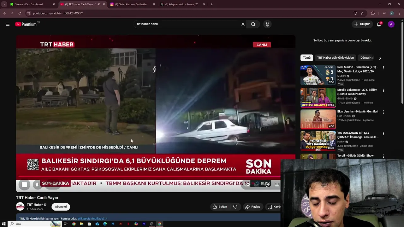Viewport: 404px width, 227px height.
Task: Open Chrome media controls icon
Action: coord(384,13)
